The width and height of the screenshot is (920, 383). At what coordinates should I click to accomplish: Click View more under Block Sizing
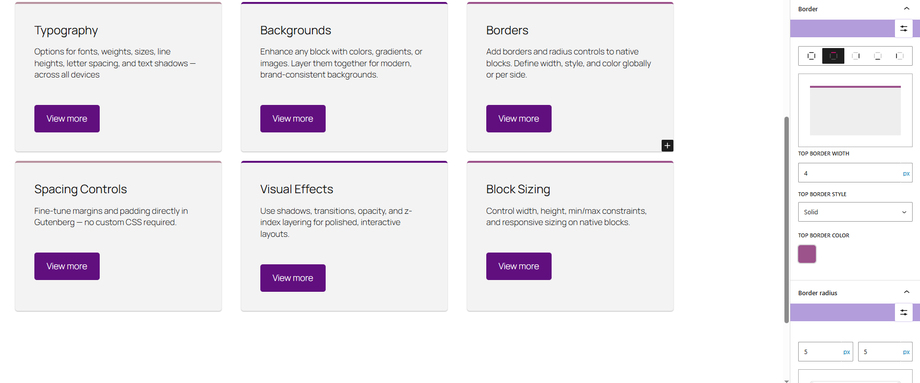519,266
